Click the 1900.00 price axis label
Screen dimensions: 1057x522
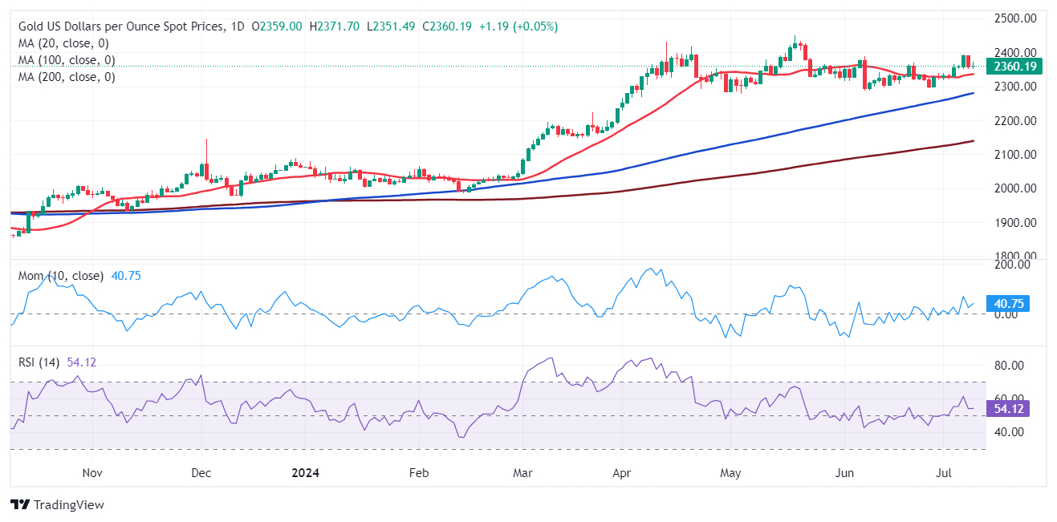coord(1015,223)
